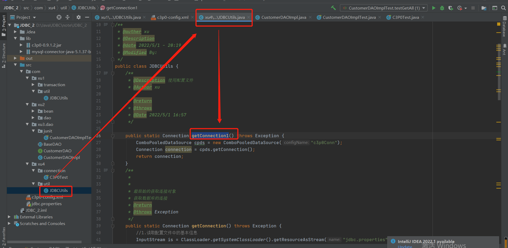Viewport: 508px width, 248px height.
Task: Click JDBC_2 breadcrumb in navigation bar
Action: coord(11,8)
